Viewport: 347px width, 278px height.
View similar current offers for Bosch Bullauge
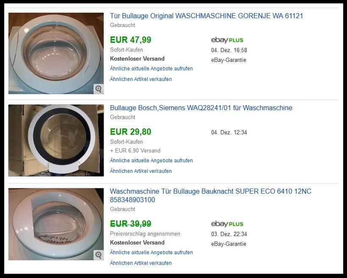[151, 161]
